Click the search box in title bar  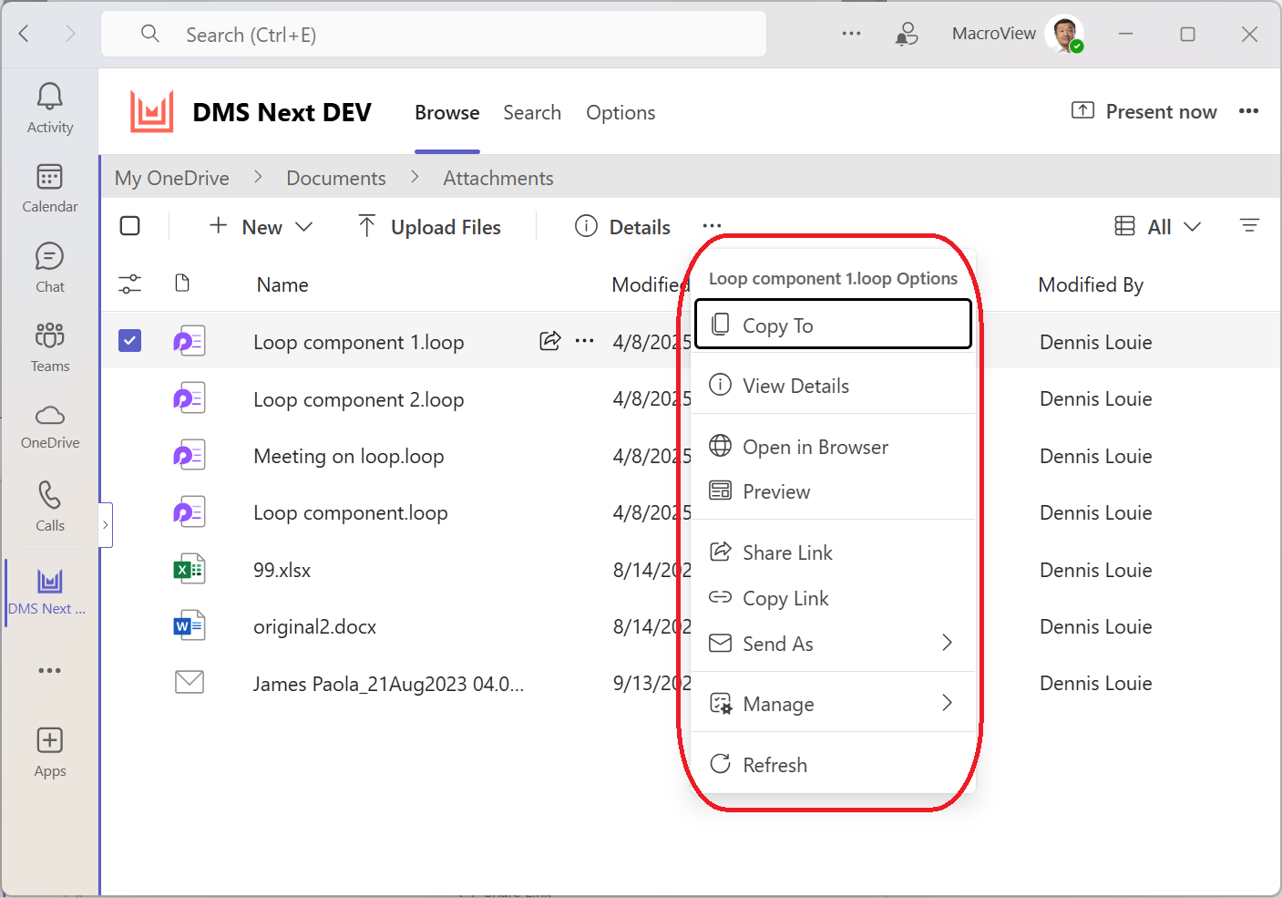point(434,35)
